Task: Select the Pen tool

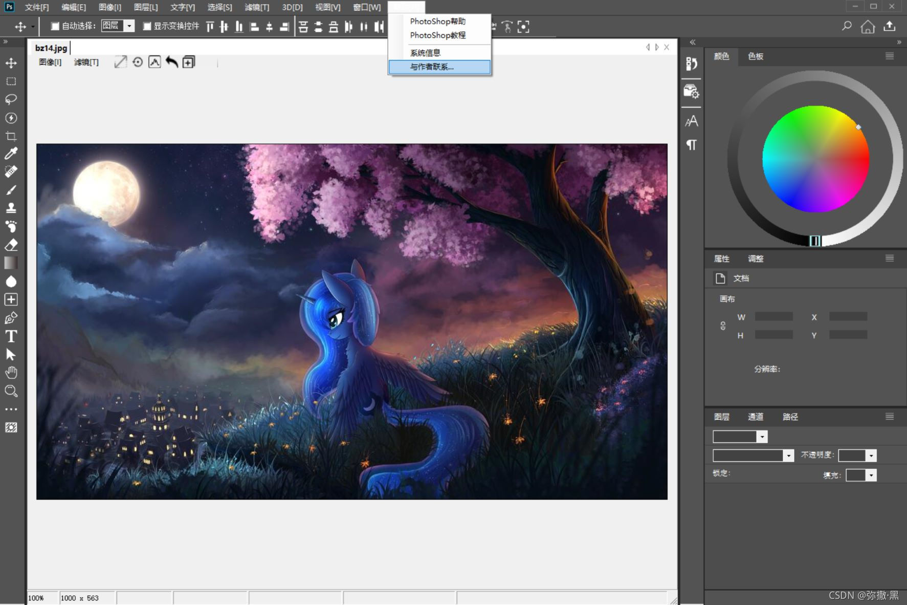Action: 11,318
